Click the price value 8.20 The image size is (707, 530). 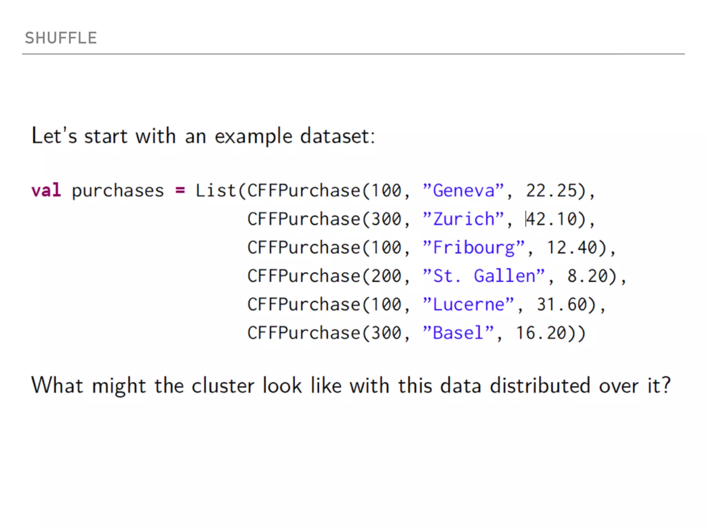[587, 276]
